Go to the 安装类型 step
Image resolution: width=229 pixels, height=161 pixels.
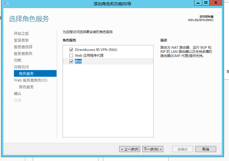click(21, 40)
